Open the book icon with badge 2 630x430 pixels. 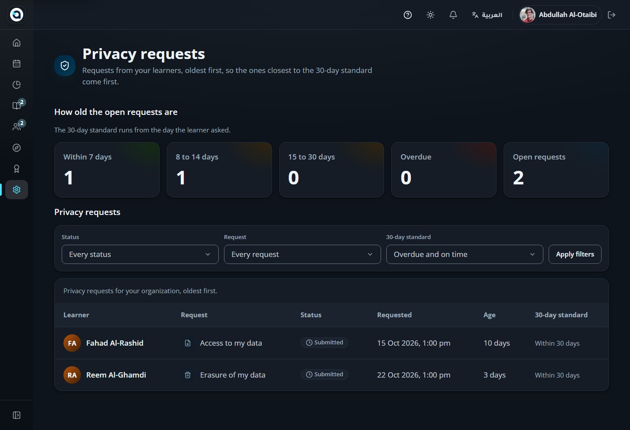point(17,106)
